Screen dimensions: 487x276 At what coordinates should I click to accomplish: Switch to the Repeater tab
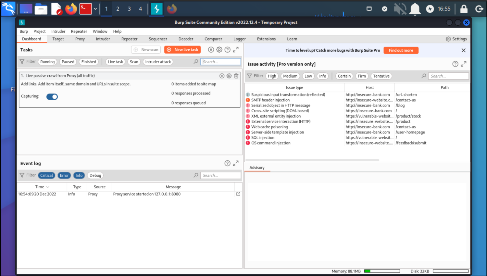click(x=130, y=39)
